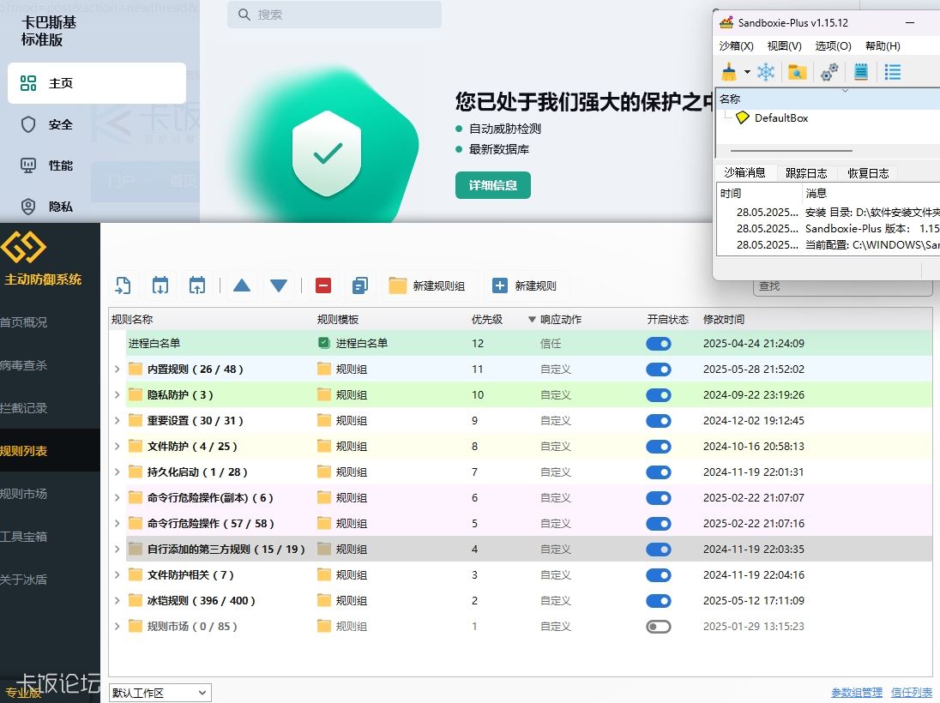Image resolution: width=940 pixels, height=703 pixels.
Task: Click the magnifier icon in Kaspersky search
Action: pyautogui.click(x=244, y=15)
